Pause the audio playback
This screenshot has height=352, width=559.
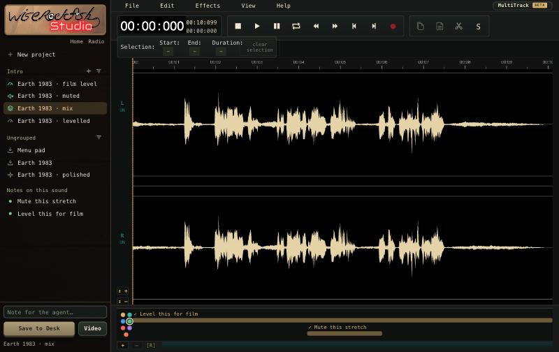coord(277,26)
